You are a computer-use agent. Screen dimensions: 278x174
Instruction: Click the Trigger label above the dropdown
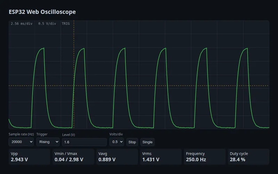[42, 134]
